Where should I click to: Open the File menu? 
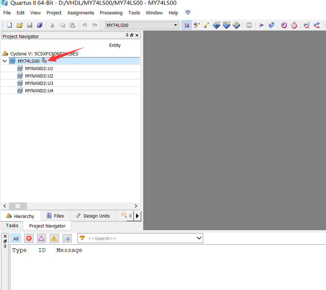pyautogui.click(x=7, y=13)
